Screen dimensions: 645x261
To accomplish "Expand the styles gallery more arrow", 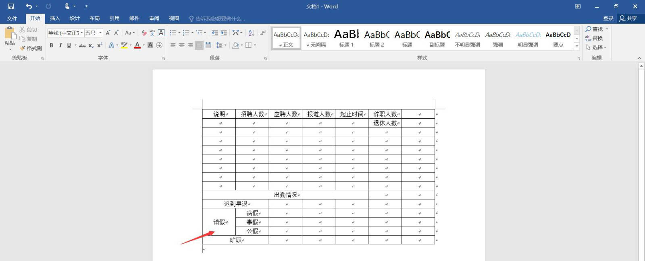I will pyautogui.click(x=577, y=47).
